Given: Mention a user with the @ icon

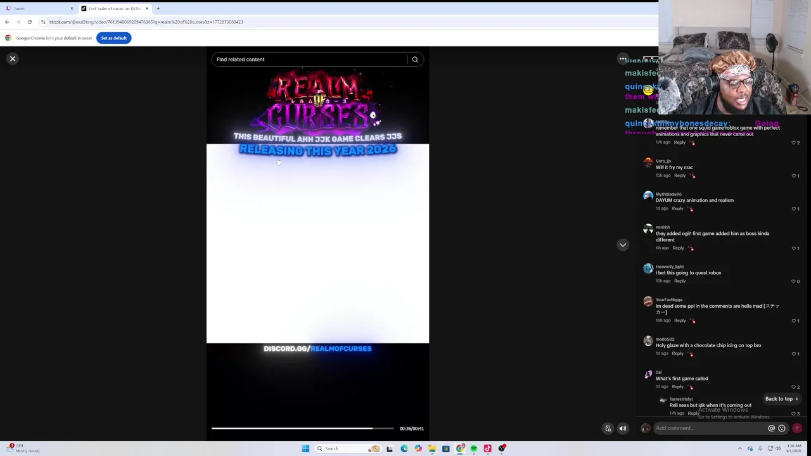Looking at the screenshot, I should point(771,428).
